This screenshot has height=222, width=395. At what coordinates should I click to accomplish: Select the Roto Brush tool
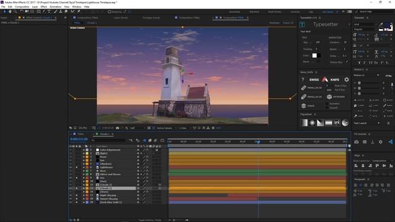[x=73, y=12]
